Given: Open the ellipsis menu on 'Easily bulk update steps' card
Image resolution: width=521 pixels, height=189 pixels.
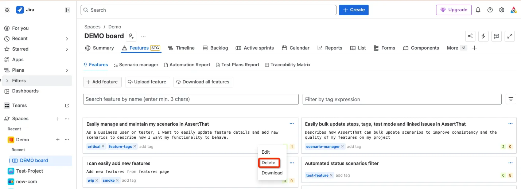Looking at the screenshot, I should 510,124.
